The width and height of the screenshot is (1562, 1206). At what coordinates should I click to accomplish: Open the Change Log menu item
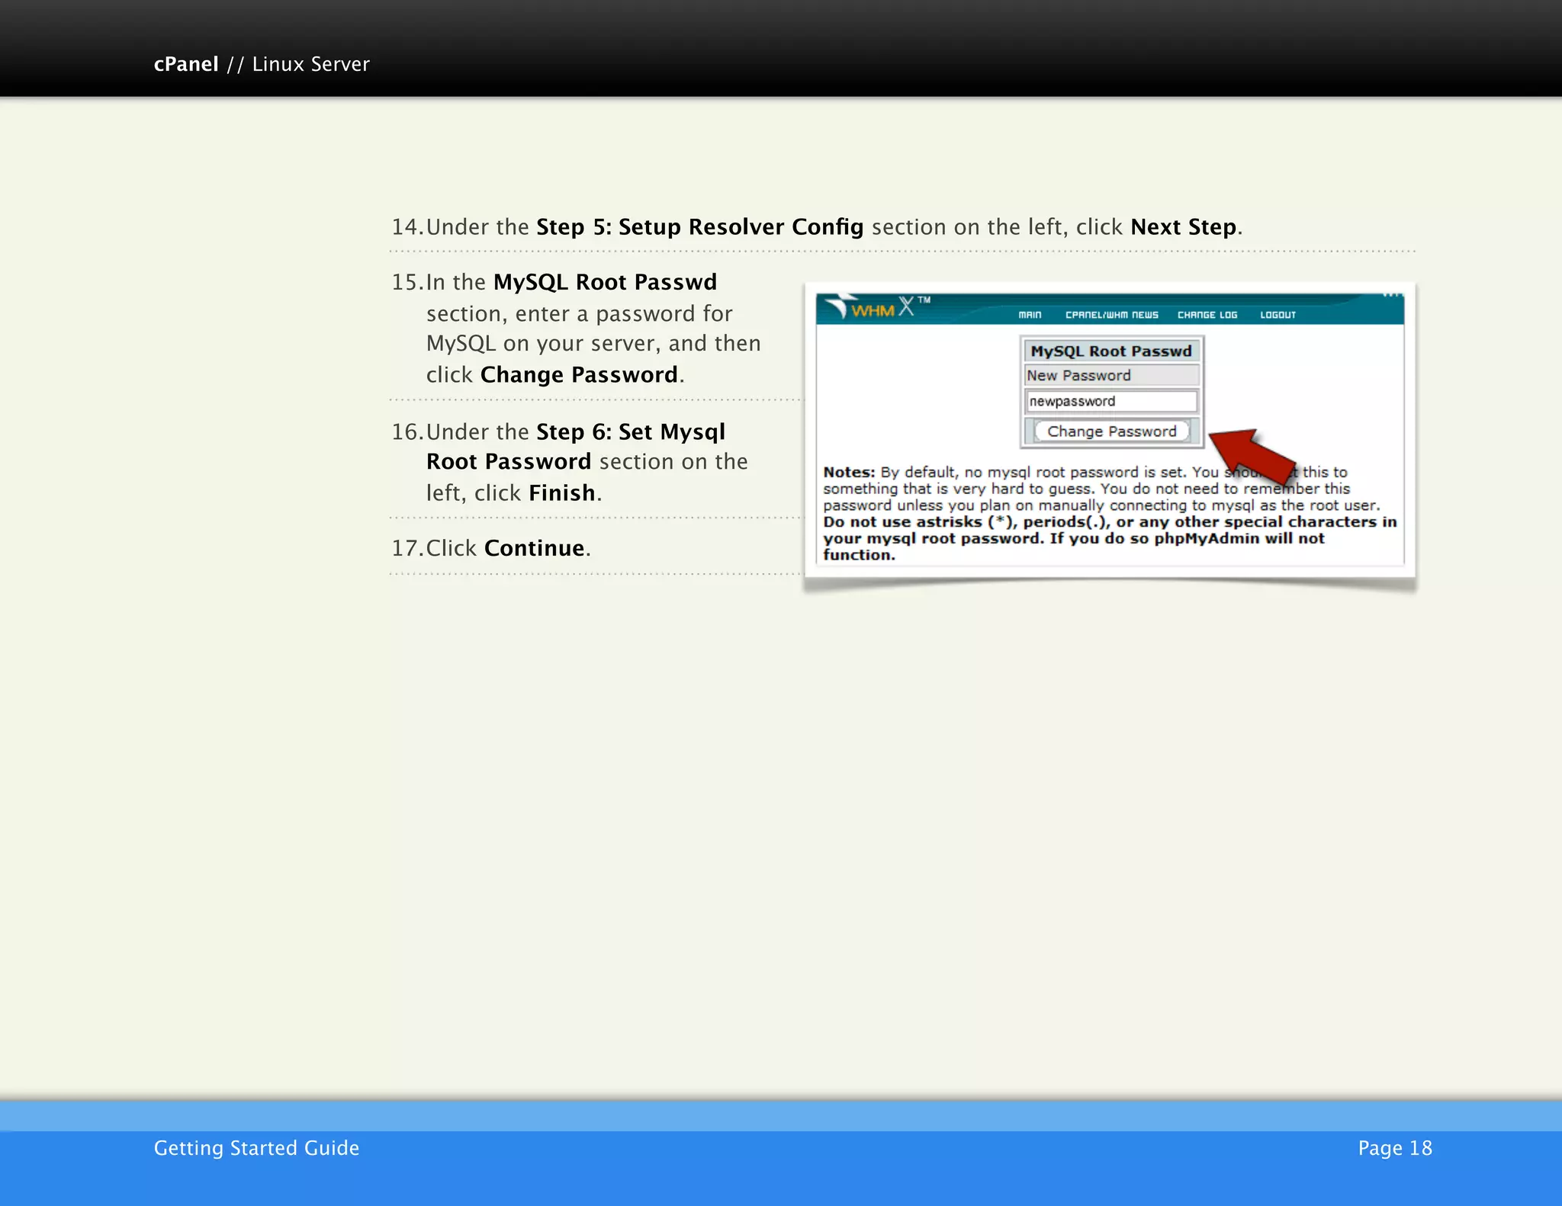point(1207,315)
